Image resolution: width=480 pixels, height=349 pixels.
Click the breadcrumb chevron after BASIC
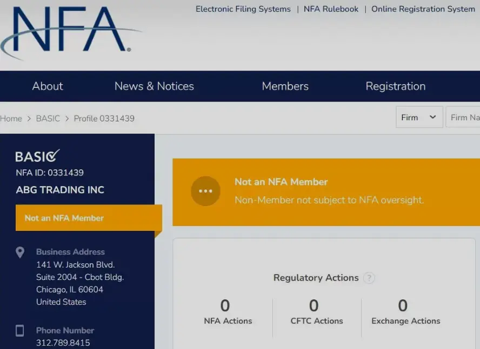[x=67, y=119]
